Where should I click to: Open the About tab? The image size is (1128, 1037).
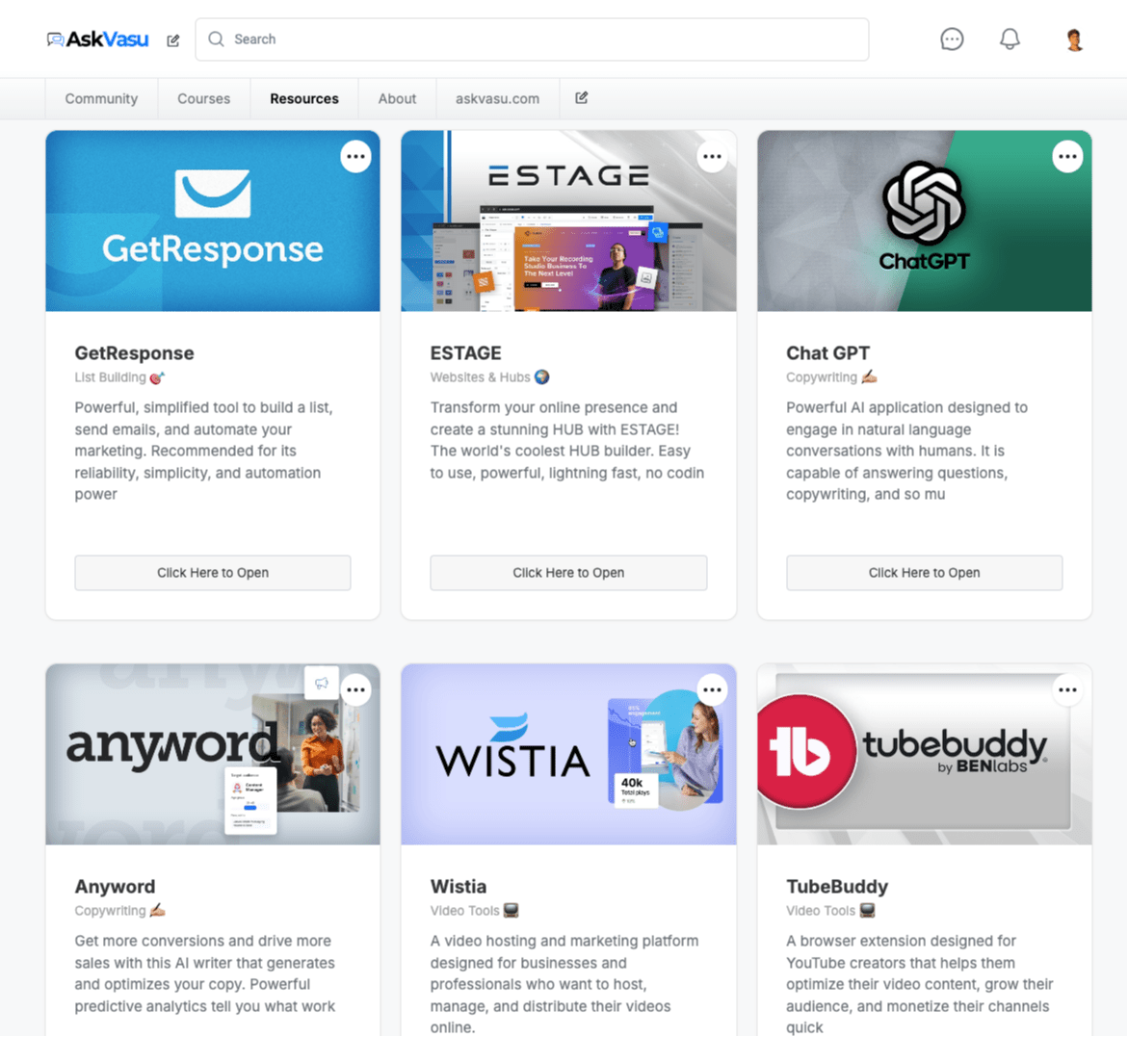pyautogui.click(x=397, y=98)
